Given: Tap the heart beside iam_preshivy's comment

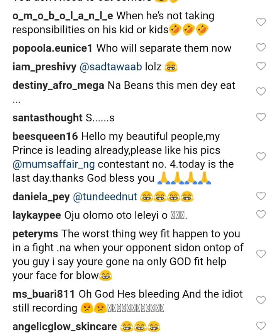Looking at the screenshot, I should pos(261,66).
